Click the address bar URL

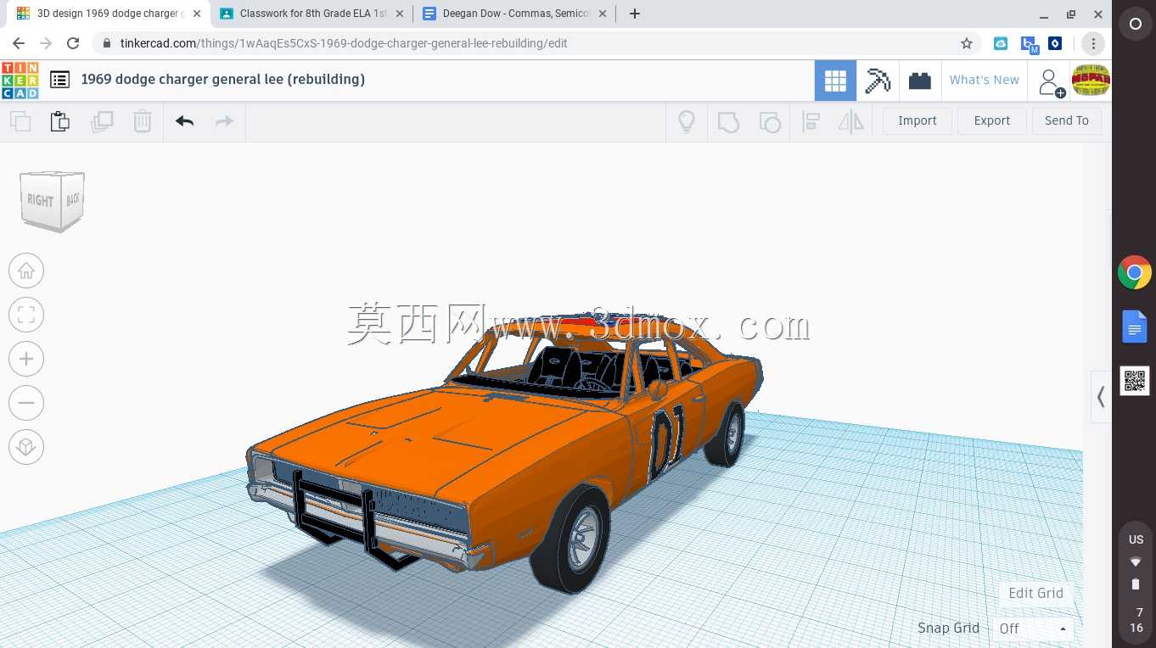344,43
